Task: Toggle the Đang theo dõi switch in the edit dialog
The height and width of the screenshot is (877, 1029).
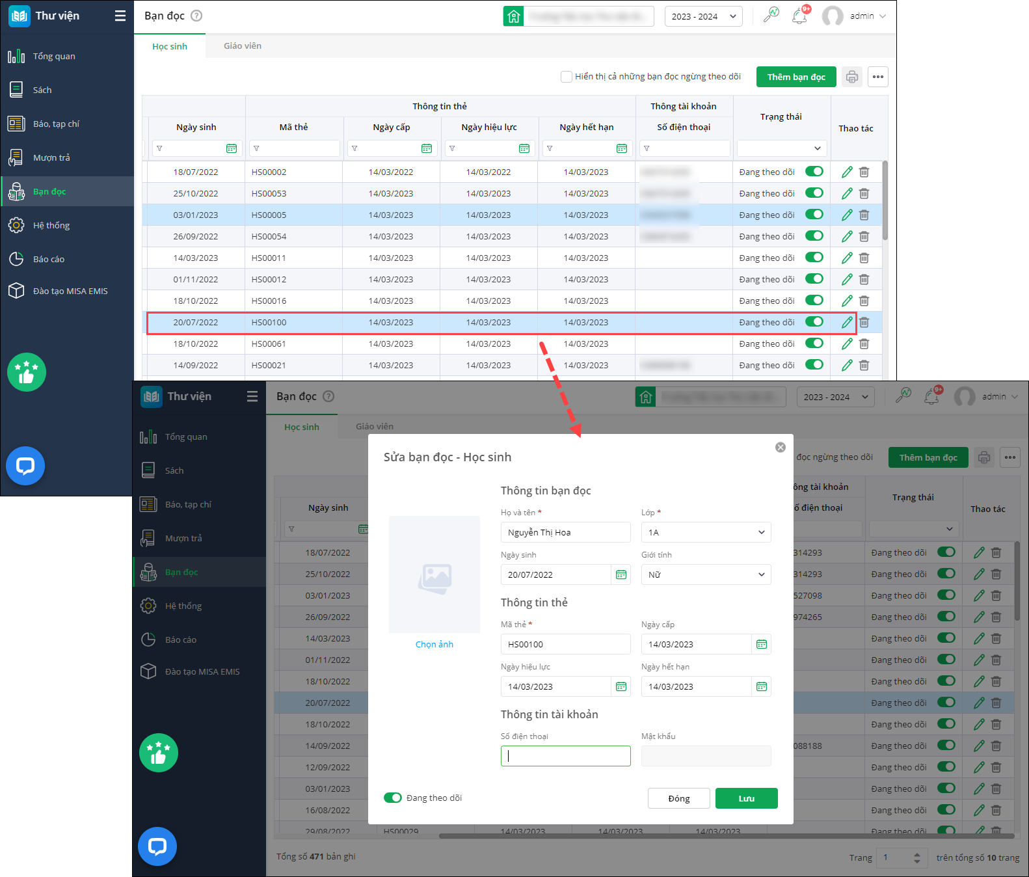Action: coord(393,798)
